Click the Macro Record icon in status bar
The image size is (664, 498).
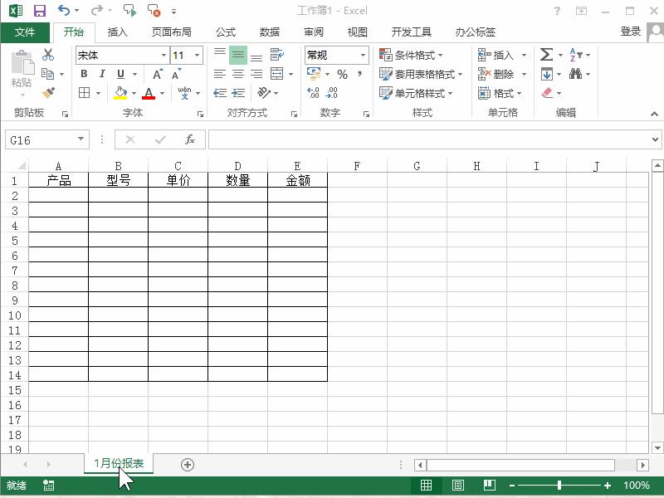47,485
